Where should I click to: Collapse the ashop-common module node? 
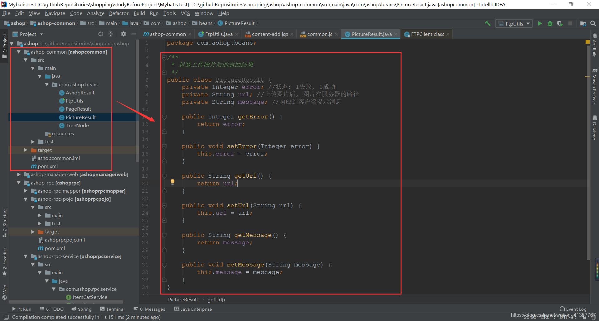point(19,52)
